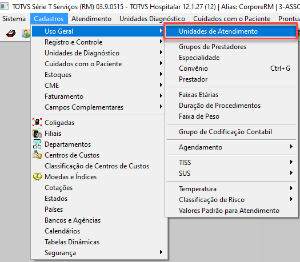Open Grupo de Codificação Contabil
Screen dimensions: 300x262
click(x=231, y=132)
